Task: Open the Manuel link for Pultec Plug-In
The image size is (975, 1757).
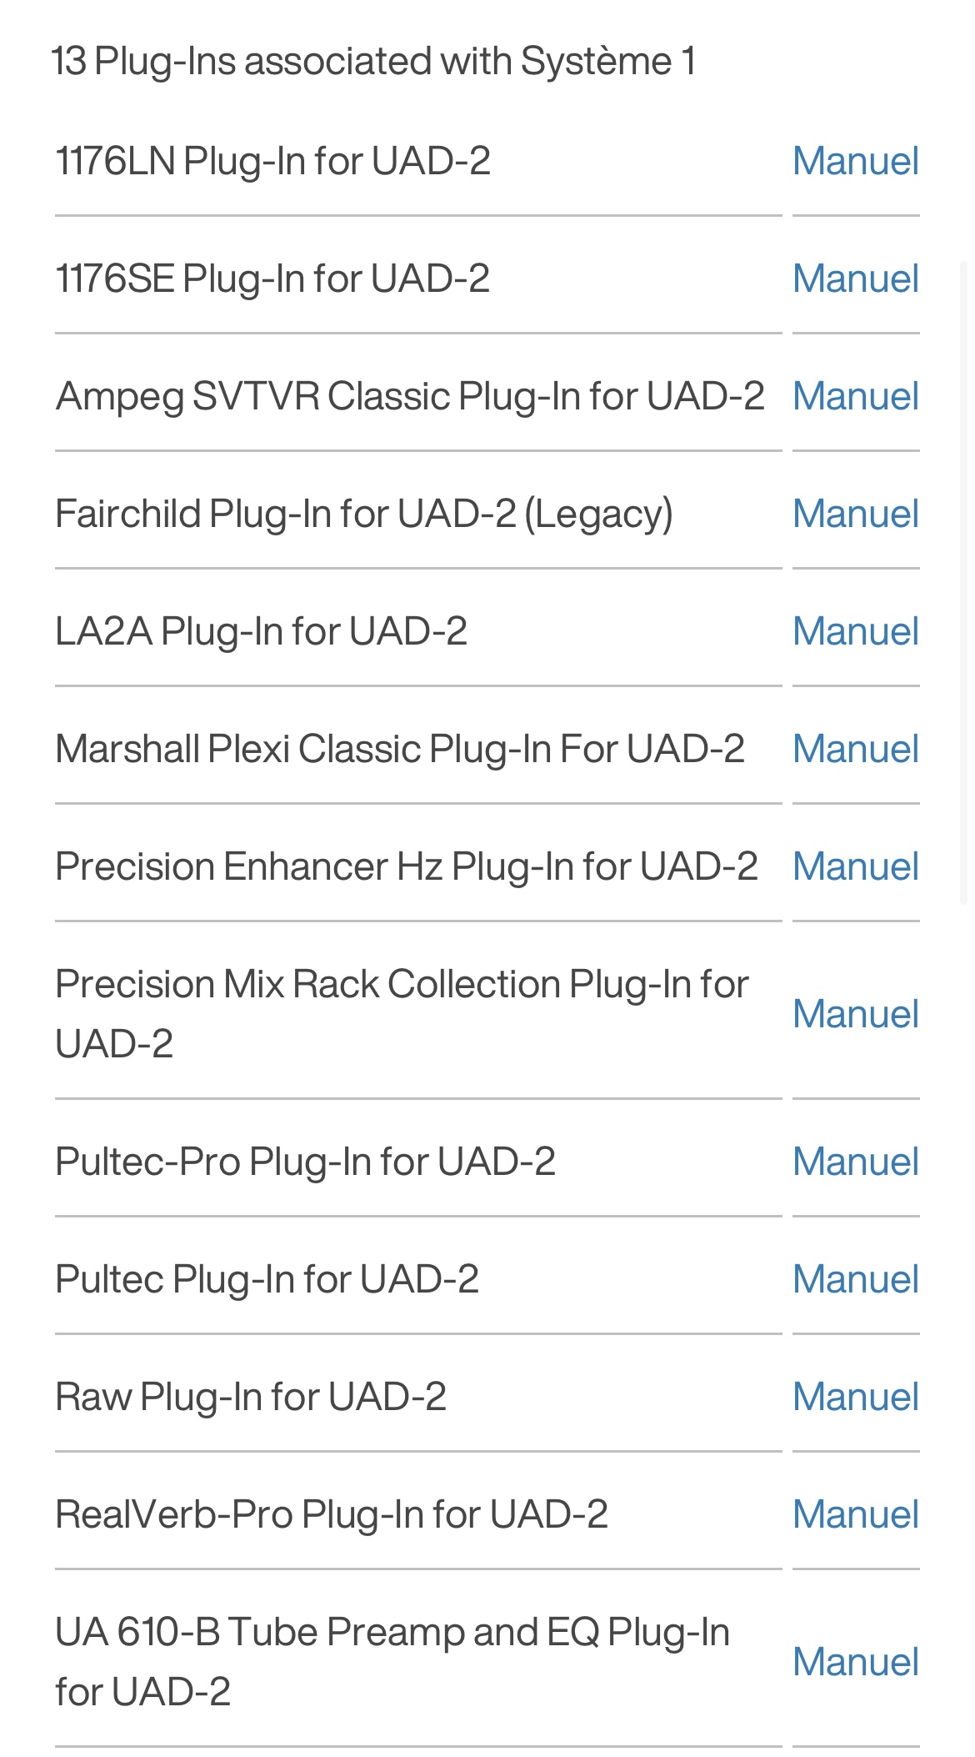Action: tap(856, 1279)
